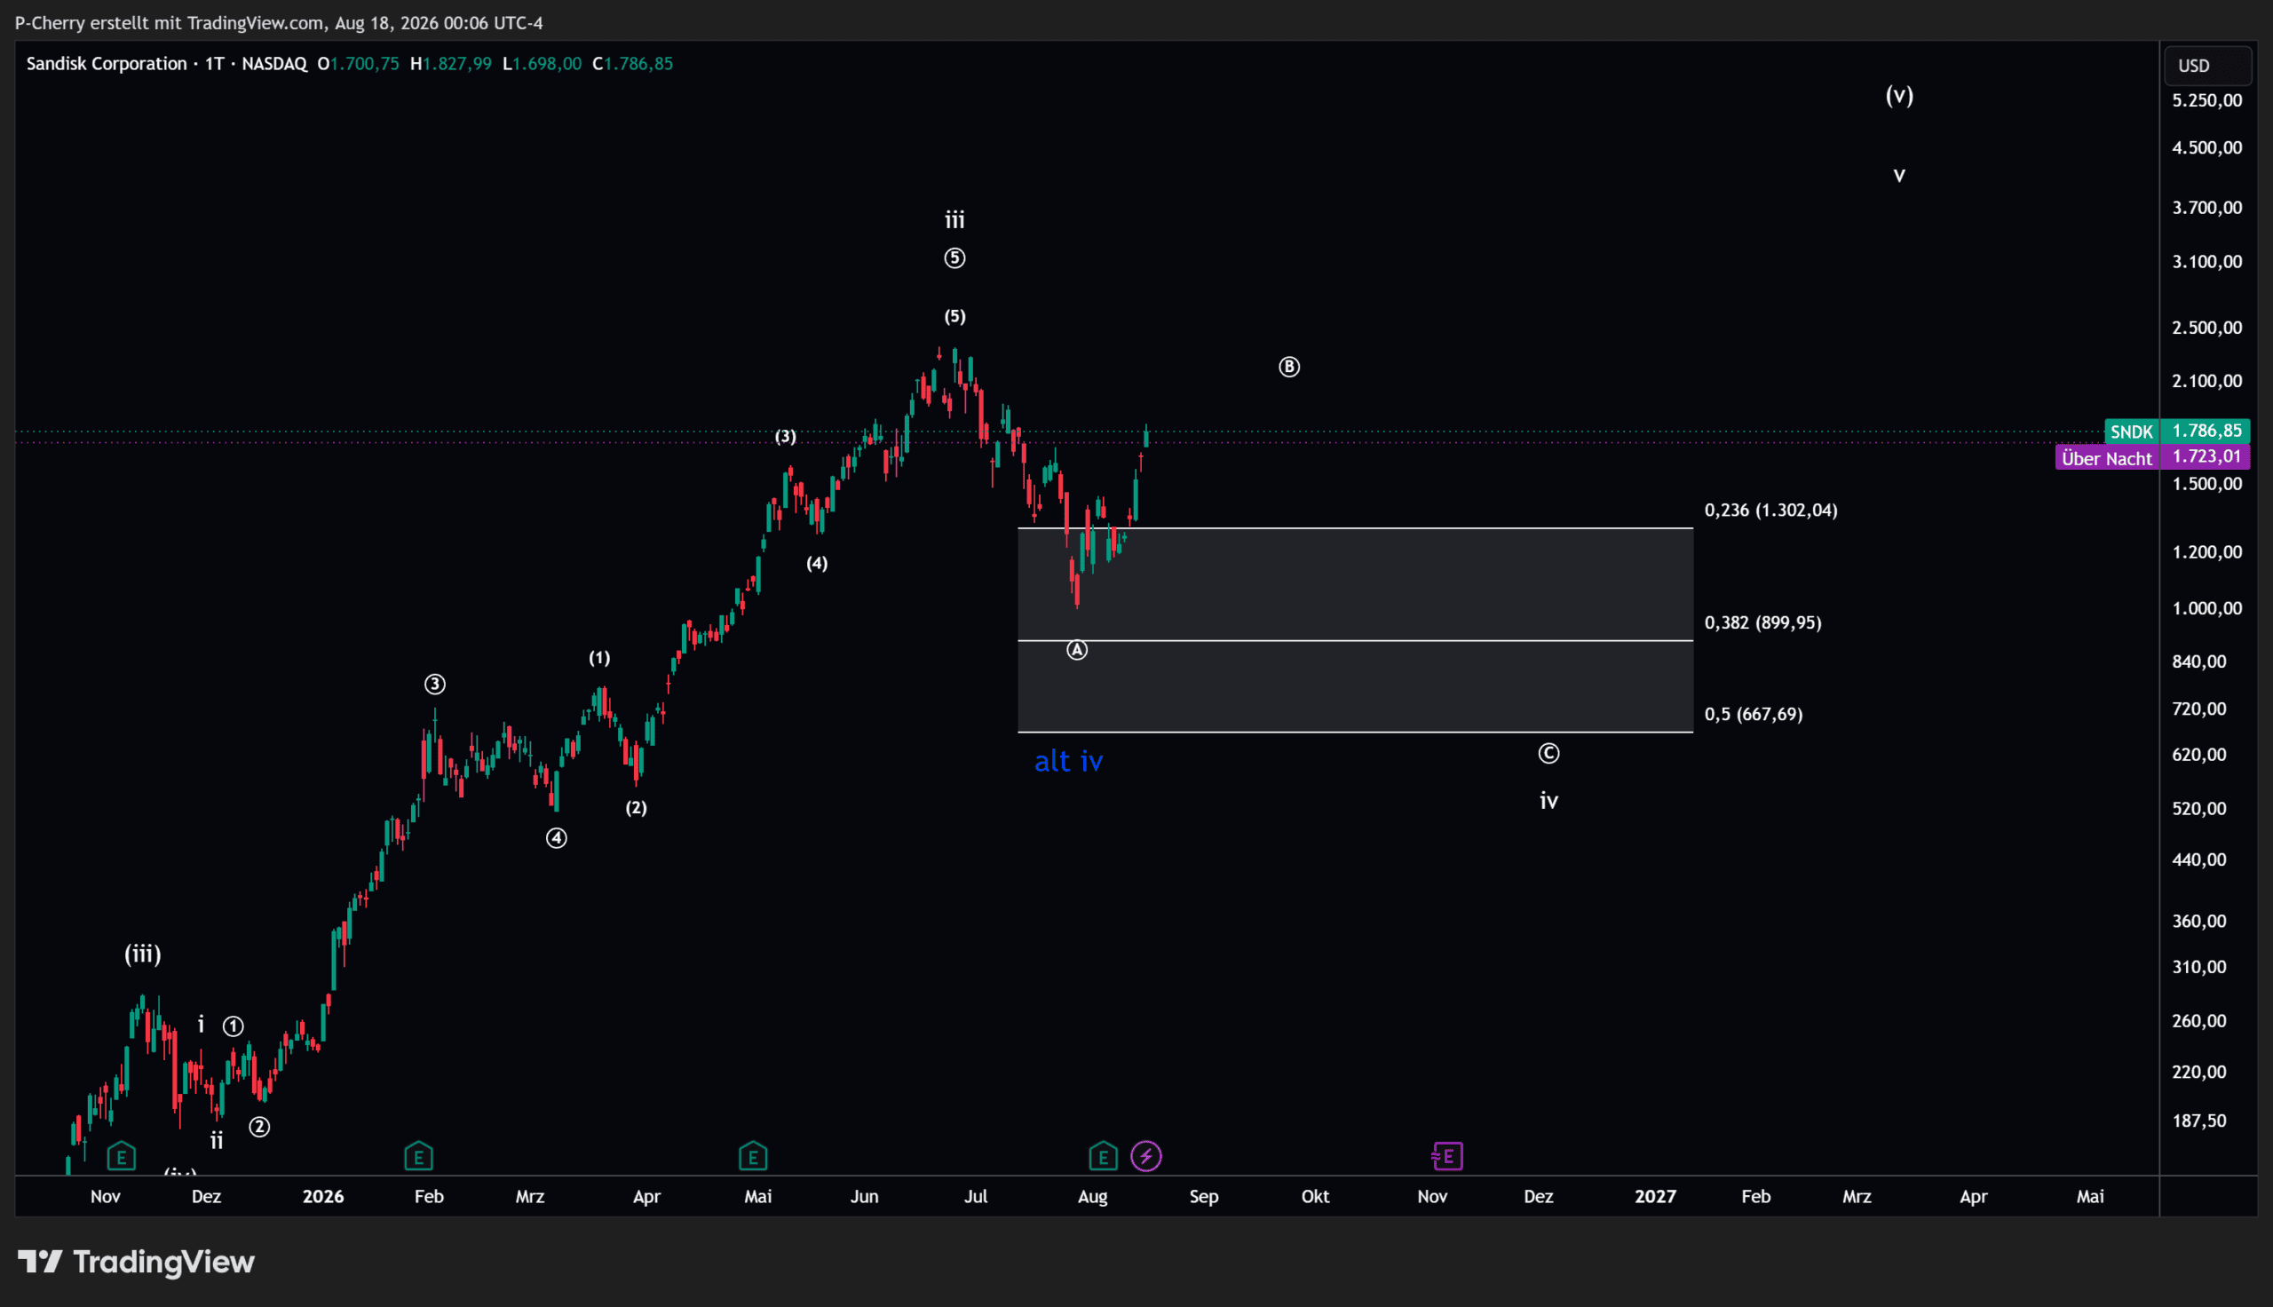
Task: Click the 'Jul' label on the time axis
Action: [976, 1197]
